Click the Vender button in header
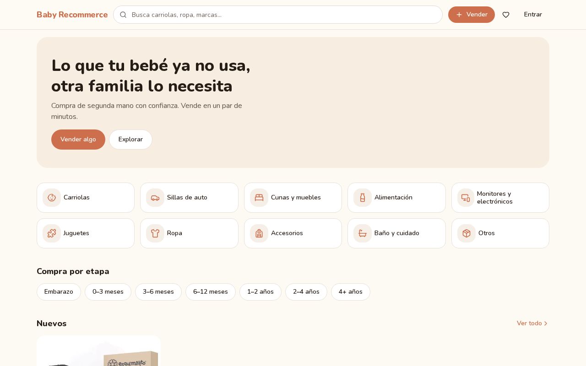 (472, 15)
